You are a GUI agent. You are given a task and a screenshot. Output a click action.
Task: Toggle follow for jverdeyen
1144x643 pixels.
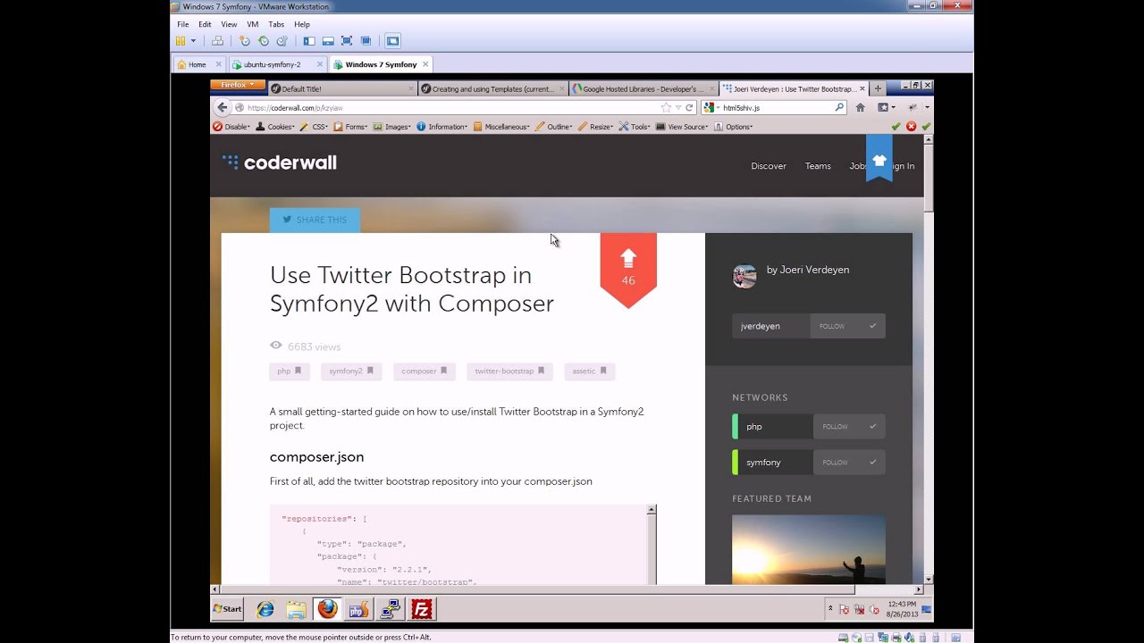[847, 326]
